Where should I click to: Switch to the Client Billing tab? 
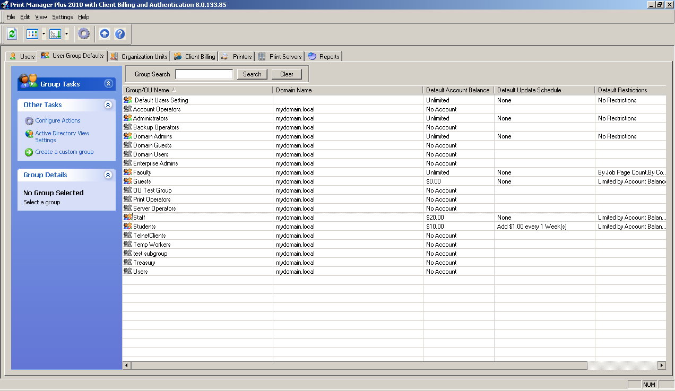click(194, 57)
